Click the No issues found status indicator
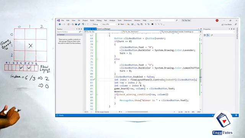 point(102,112)
